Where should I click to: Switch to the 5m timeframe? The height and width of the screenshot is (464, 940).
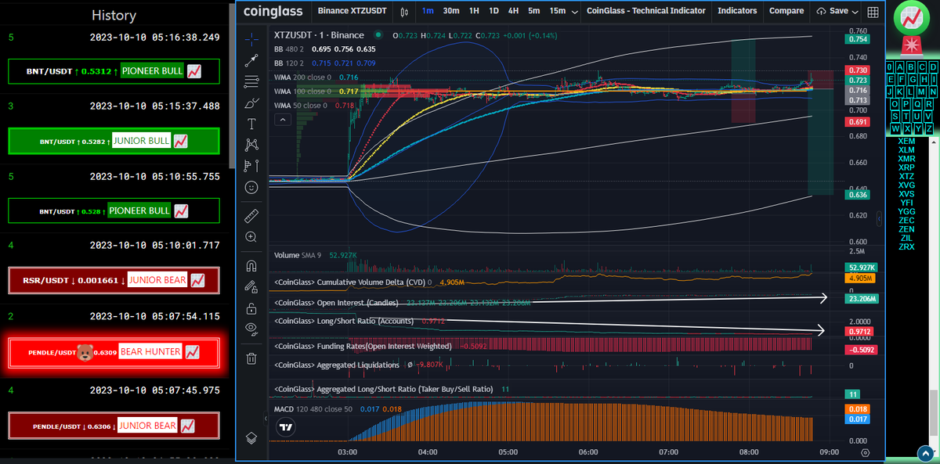533,11
